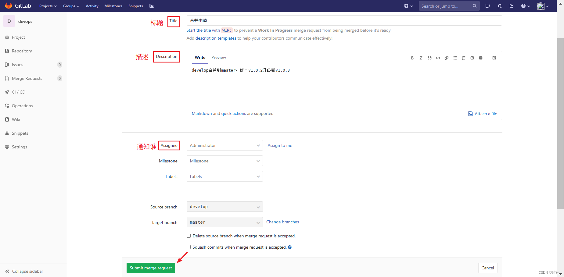The height and width of the screenshot is (277, 564).
Task: Click Start the title with WIP link
Action: coord(210,30)
